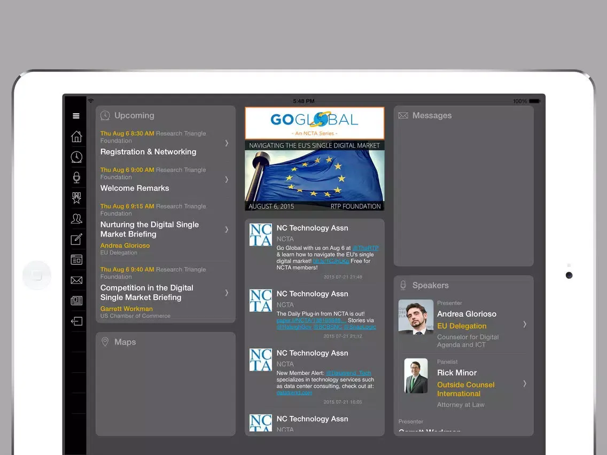Click NCTA logo on Daily Plug-in tweet
Viewport: 607px width, 455px height.
pyautogui.click(x=260, y=301)
